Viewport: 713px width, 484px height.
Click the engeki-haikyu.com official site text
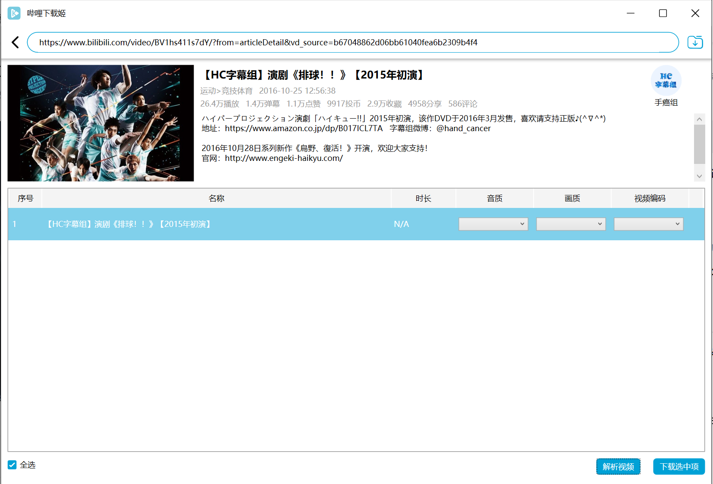(x=284, y=158)
